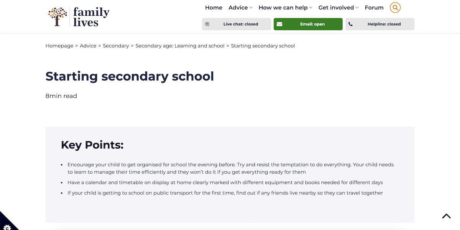This screenshot has width=460, height=230.
Task: Expand the How we can help dropdown
Action: 283,7
